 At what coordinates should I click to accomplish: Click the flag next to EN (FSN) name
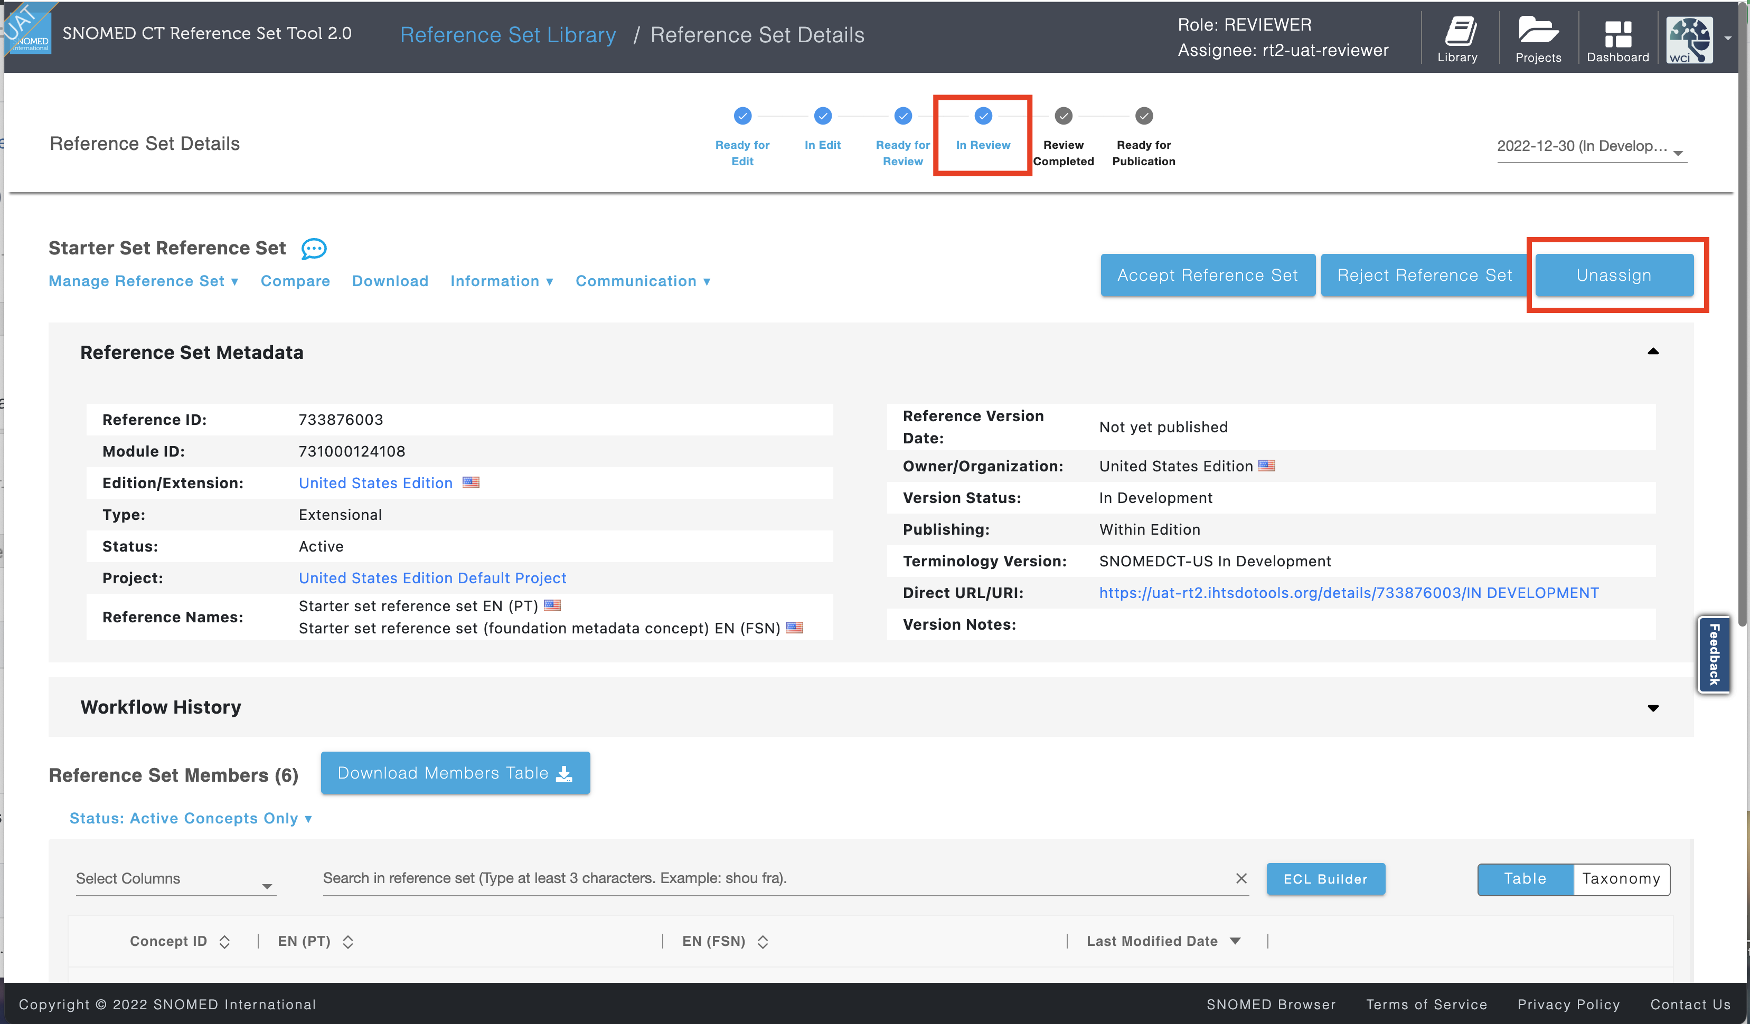(x=794, y=628)
